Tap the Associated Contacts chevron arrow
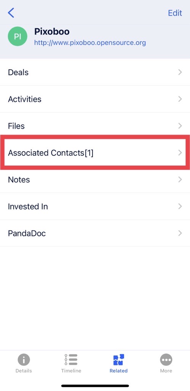 180,153
